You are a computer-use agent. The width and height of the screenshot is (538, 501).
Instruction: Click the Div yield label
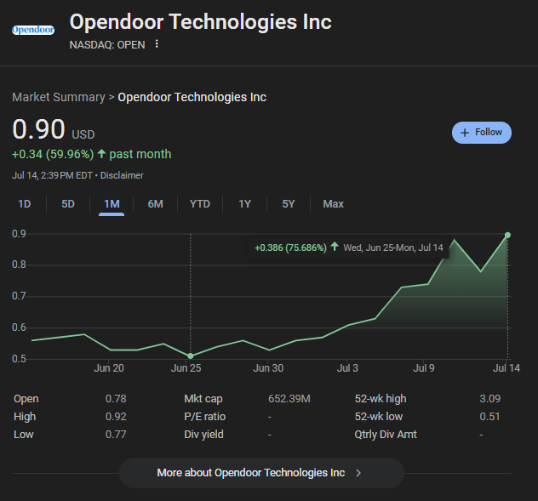pyautogui.click(x=203, y=435)
